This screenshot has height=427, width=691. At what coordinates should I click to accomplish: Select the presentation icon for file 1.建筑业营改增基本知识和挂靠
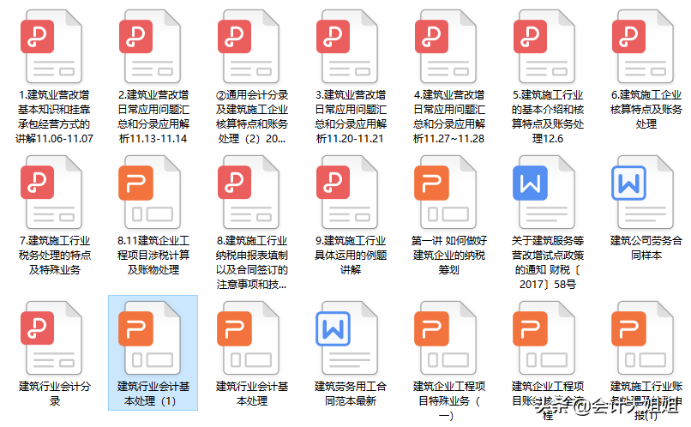pyautogui.click(x=52, y=46)
